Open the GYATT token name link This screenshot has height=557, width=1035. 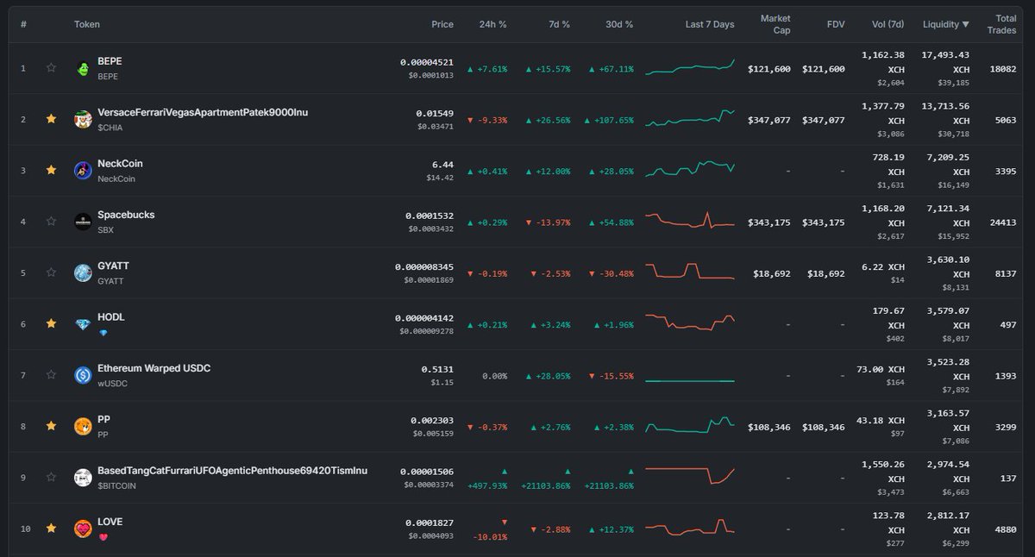point(113,266)
